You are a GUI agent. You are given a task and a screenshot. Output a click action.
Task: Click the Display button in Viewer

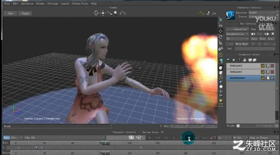(x=25, y=13)
